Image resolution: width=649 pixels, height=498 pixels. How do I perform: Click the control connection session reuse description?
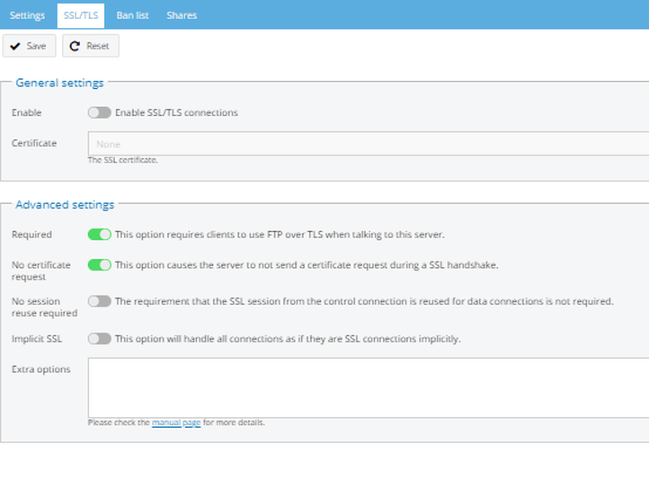point(364,301)
